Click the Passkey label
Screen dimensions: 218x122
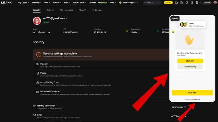(44, 64)
